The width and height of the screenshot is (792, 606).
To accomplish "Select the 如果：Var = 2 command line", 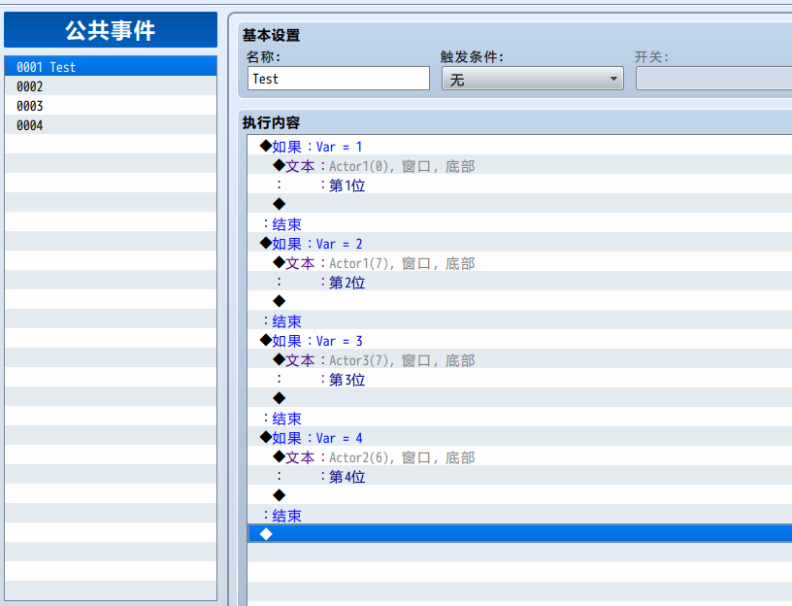I will click(520, 243).
